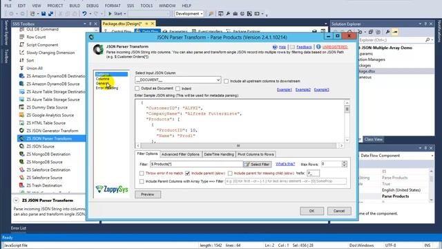Increase the Max Rows stepper value

coord(344,163)
